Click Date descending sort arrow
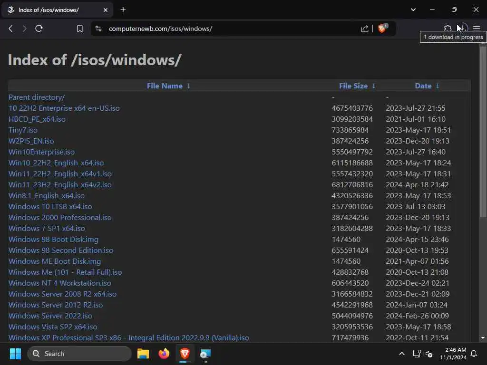Image resolution: width=487 pixels, height=365 pixels. point(438,86)
